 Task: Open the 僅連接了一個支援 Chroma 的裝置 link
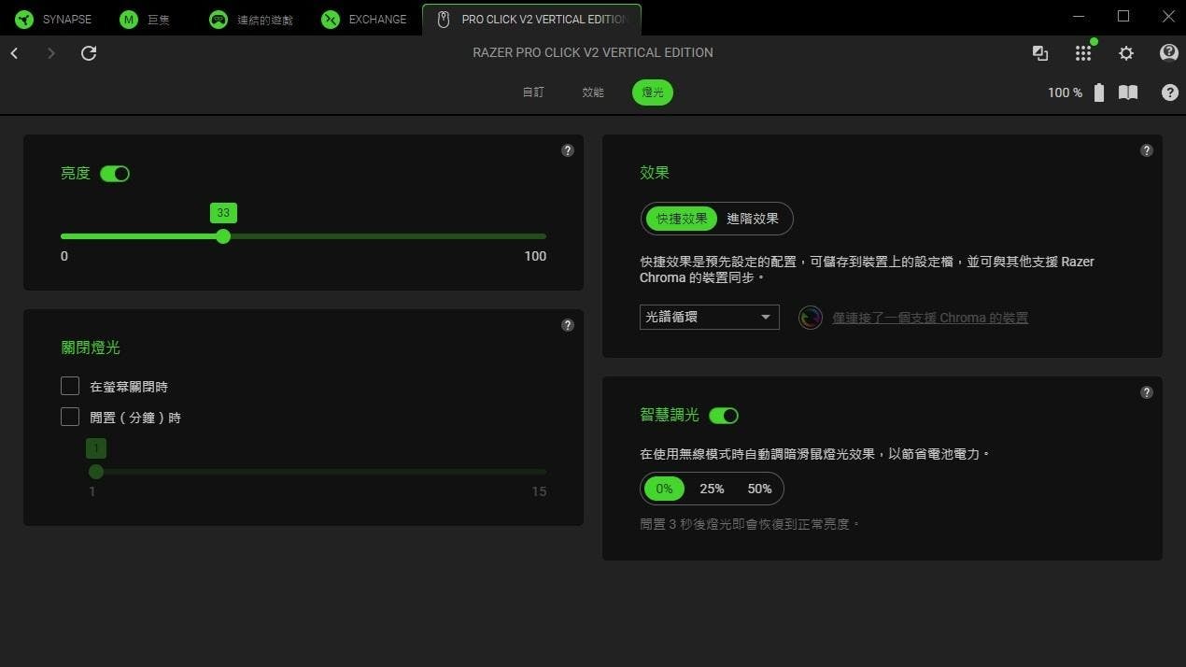[x=930, y=318]
